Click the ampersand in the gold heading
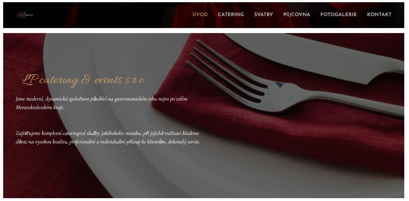Screen dimensions: 409x201 click(x=86, y=80)
